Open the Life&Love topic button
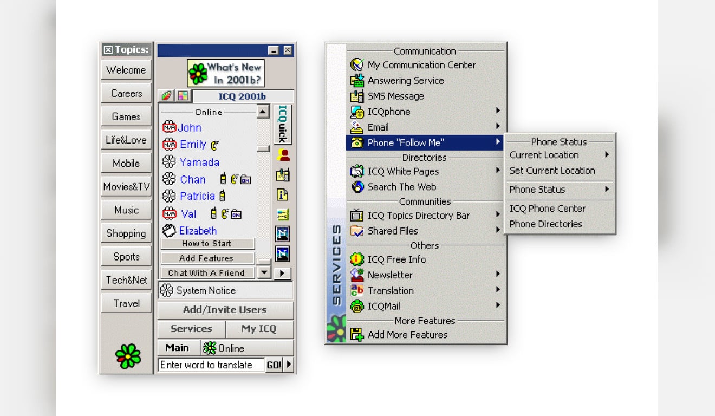715x416 pixels. [126, 140]
